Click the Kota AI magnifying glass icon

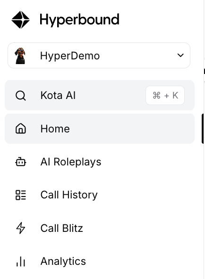[21, 96]
